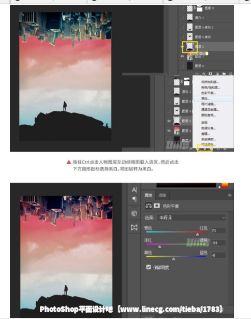Switch to the 调整 tab

coord(162,195)
